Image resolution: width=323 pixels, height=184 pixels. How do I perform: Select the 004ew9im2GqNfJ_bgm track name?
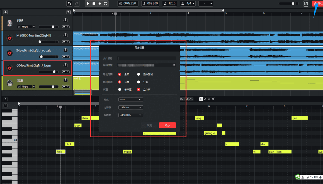pyautogui.click(x=34, y=66)
